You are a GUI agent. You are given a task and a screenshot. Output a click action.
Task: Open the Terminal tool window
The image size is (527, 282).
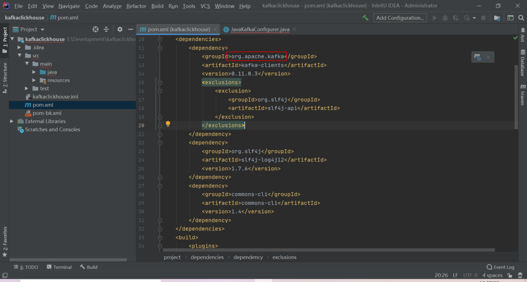point(59,267)
